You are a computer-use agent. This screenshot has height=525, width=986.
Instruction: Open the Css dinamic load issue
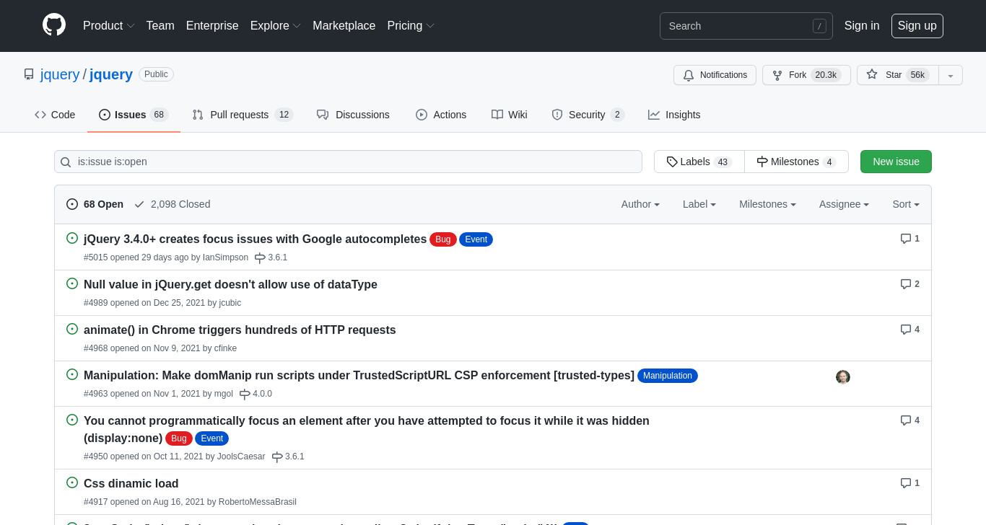coord(131,483)
